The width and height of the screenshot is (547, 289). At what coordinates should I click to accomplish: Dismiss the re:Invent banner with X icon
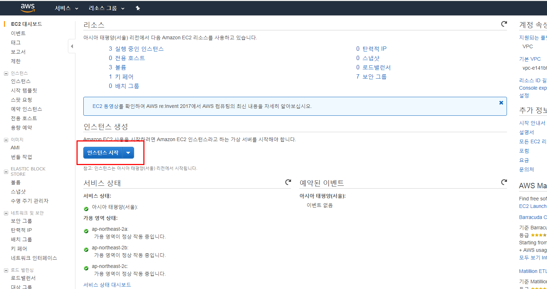501,103
